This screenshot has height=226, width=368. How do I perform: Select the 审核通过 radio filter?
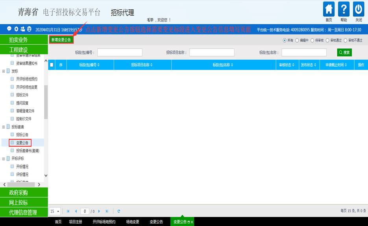click(x=327, y=40)
